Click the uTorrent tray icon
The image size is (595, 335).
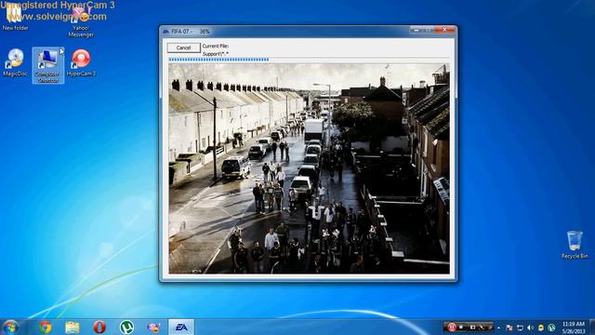click(551, 328)
